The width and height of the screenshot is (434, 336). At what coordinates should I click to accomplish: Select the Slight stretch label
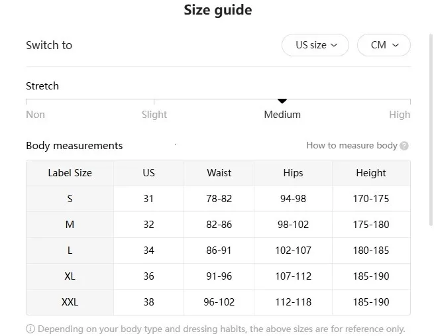click(154, 115)
